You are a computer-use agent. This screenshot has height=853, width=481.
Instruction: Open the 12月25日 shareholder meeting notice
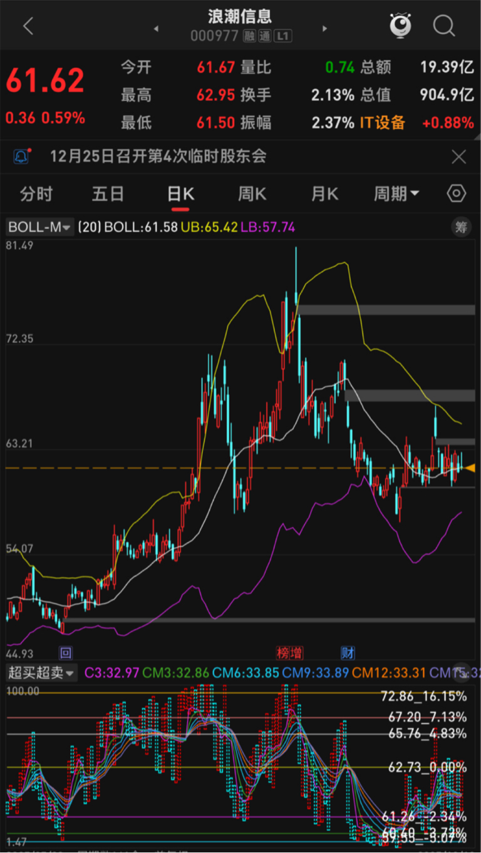click(x=158, y=156)
